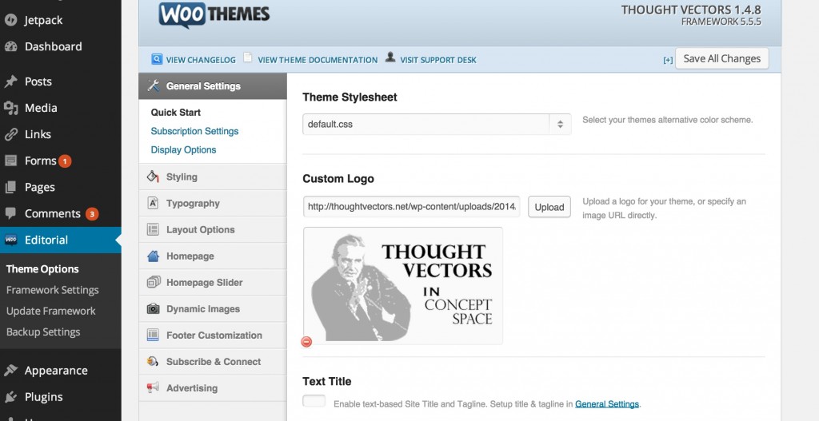Open Display Options submenu item
Image resolution: width=819 pixels, height=421 pixels.
point(183,149)
